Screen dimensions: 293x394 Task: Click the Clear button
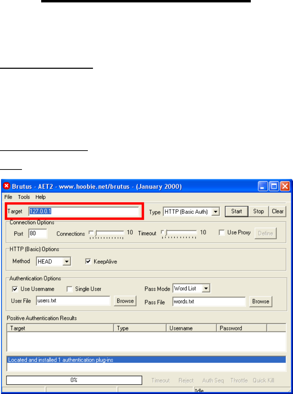pos(278,211)
